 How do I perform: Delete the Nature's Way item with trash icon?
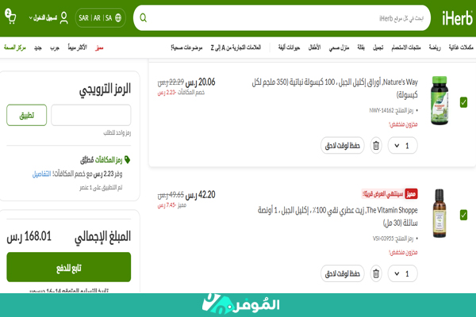[376, 145]
